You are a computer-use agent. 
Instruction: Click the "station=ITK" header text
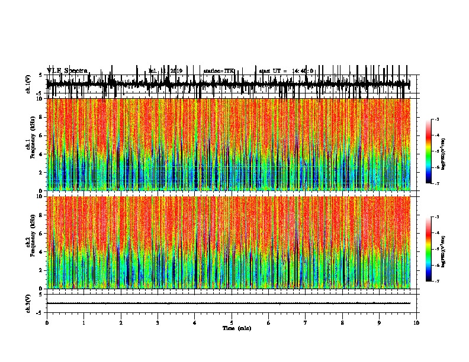tap(219, 71)
